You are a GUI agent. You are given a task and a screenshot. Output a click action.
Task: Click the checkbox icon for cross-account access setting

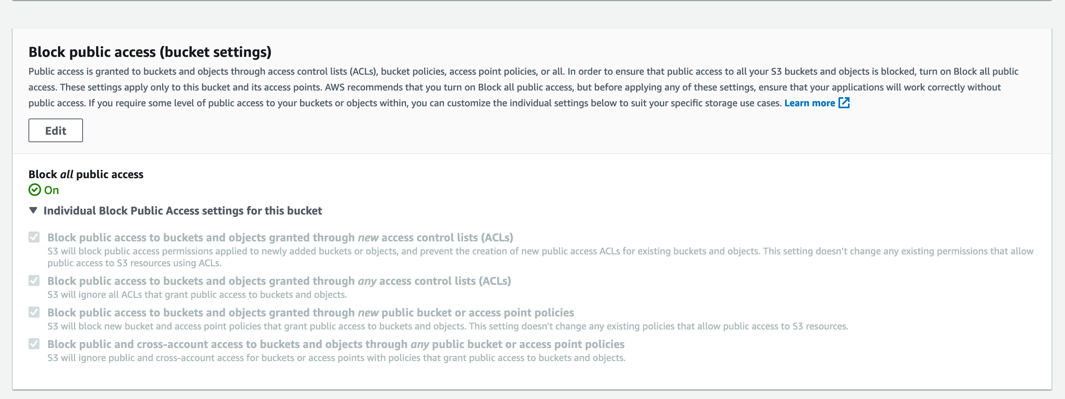(34, 343)
